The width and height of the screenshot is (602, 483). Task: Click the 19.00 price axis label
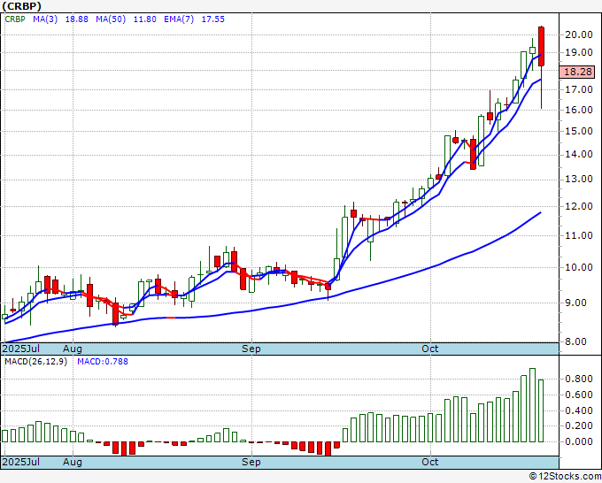coord(579,52)
